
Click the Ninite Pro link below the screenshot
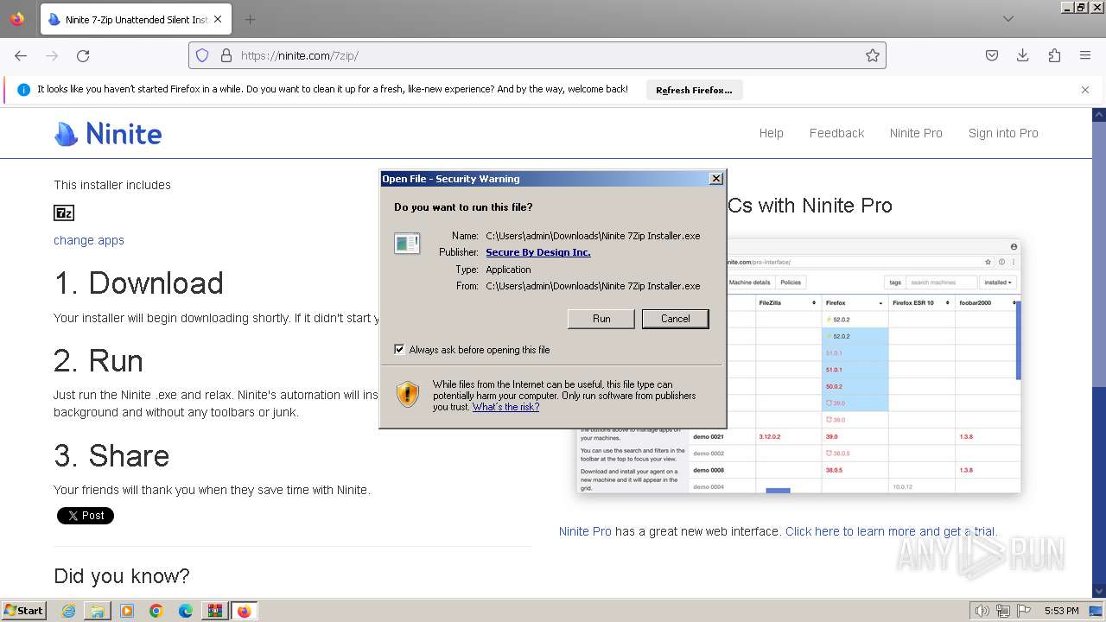pyautogui.click(x=585, y=531)
